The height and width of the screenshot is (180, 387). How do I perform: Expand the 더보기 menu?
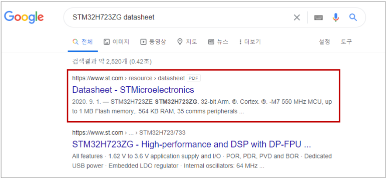(x=250, y=42)
